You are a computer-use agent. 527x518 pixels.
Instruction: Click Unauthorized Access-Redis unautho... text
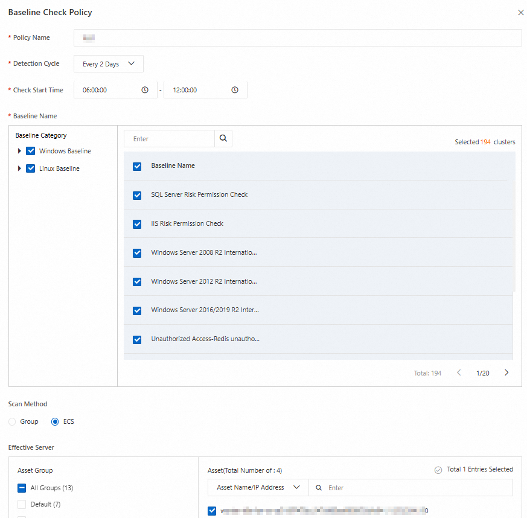[x=205, y=339]
